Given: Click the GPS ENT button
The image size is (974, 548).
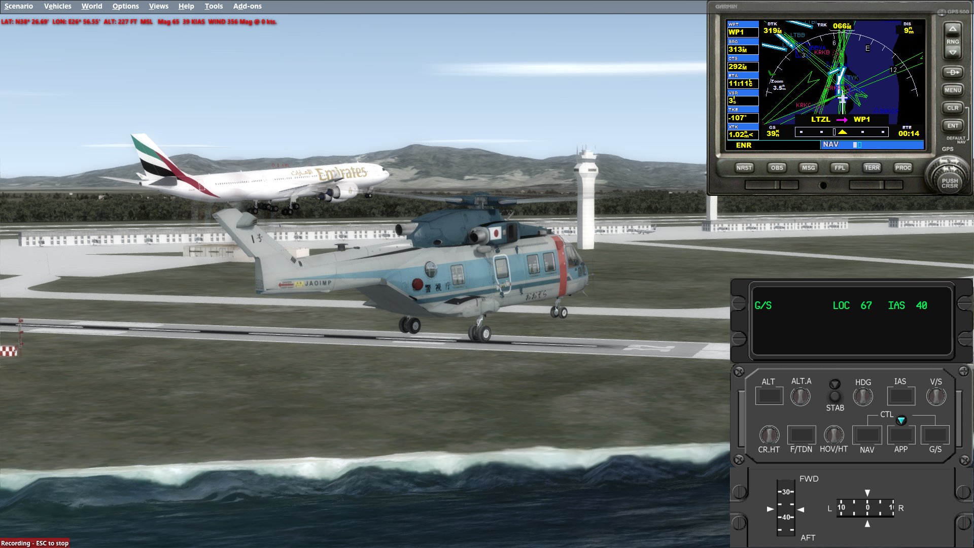Looking at the screenshot, I should [953, 126].
